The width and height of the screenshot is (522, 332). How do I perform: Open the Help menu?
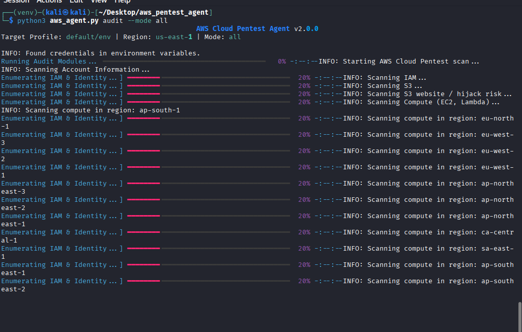pyautogui.click(x=122, y=2)
